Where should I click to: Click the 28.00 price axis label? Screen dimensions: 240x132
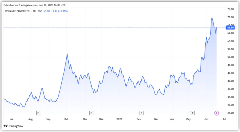point(230,105)
